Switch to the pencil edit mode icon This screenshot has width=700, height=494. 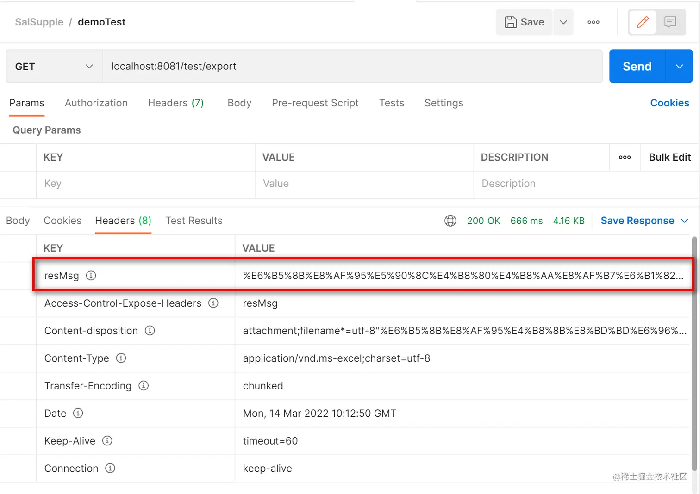tap(643, 22)
